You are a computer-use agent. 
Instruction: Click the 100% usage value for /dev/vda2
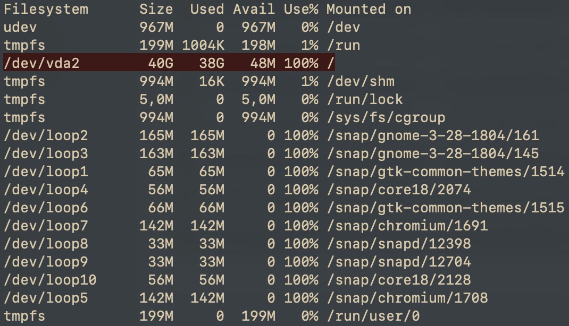301,63
